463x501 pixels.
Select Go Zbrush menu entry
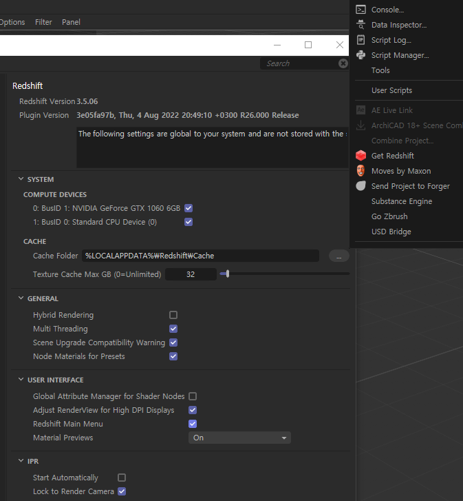pos(389,216)
